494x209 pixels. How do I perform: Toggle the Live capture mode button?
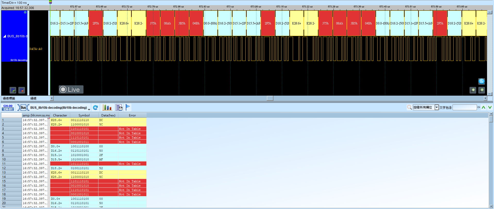tap(71, 89)
